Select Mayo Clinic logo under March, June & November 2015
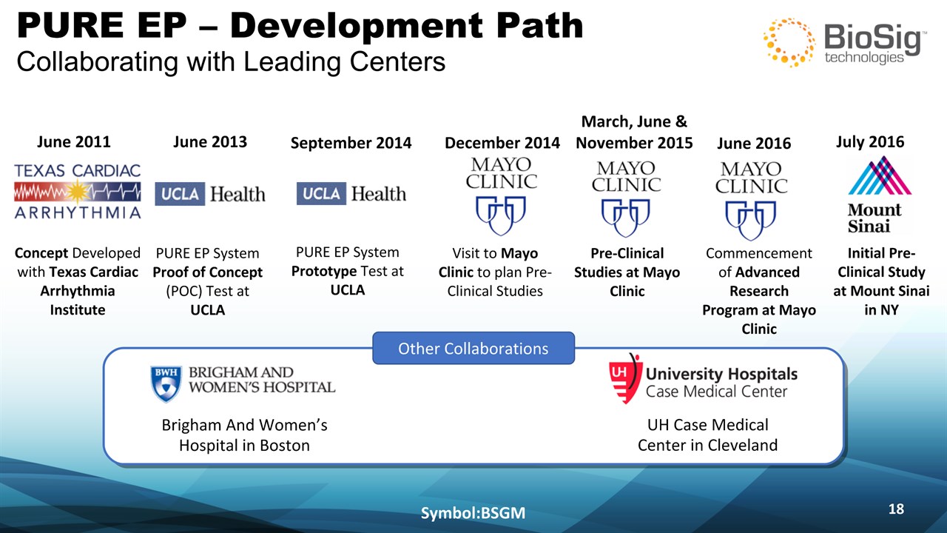Viewport: 947px width, 533px height. point(627,195)
